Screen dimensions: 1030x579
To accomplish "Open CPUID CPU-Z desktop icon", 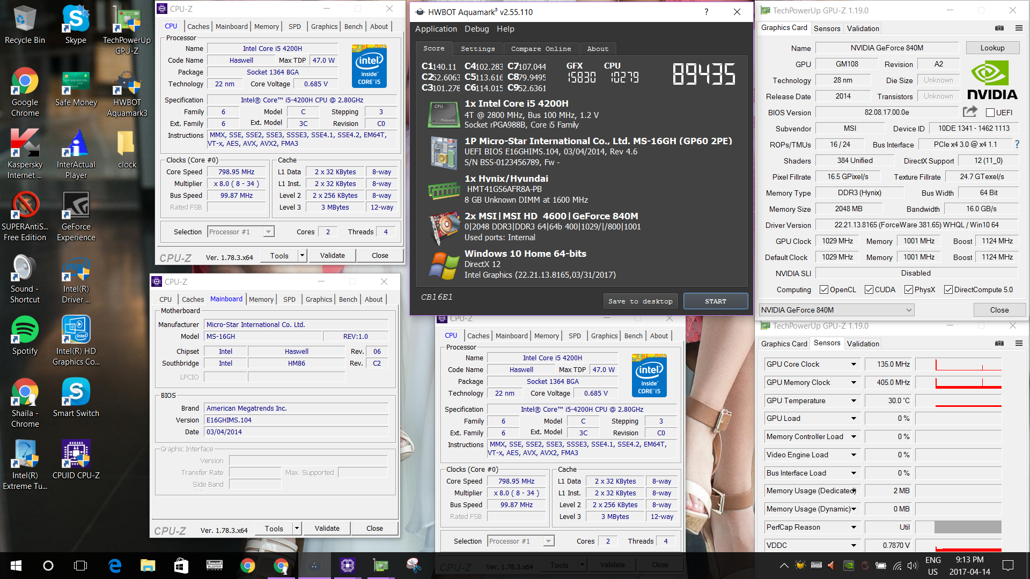I will 76,460.
